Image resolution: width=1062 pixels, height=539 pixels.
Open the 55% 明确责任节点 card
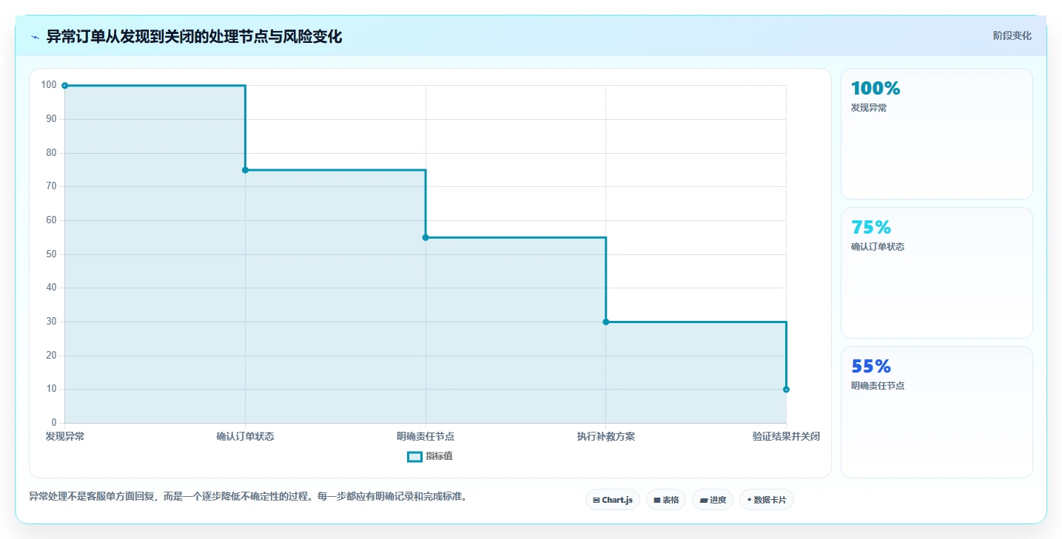point(936,412)
